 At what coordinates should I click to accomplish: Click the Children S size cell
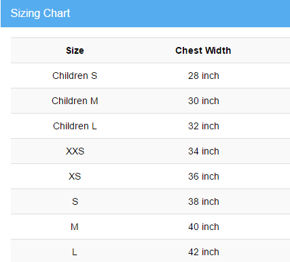tap(75, 76)
